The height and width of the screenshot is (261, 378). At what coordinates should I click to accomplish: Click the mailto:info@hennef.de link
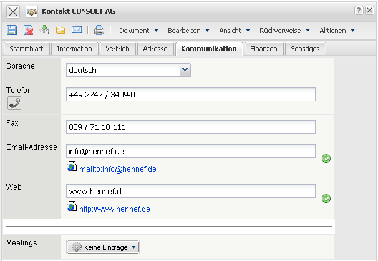117,169
